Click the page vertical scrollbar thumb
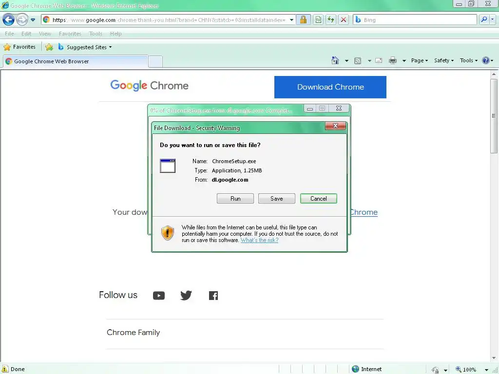Image resolution: width=499 pixels, height=374 pixels. coord(494,116)
